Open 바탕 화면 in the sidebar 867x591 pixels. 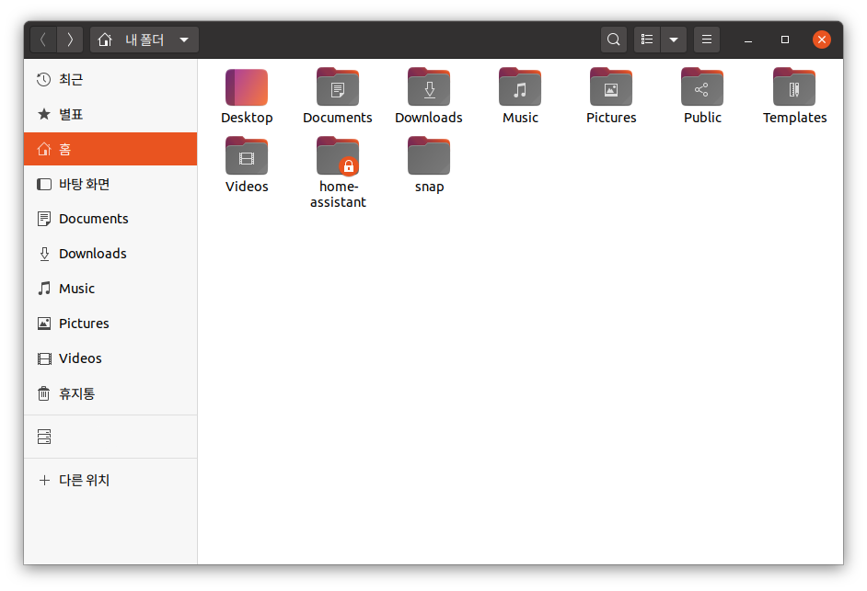pos(110,184)
